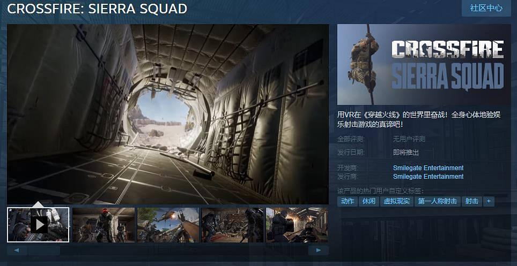Select the 射击 tag
Image resolution: width=517 pixels, height=266 pixels.
click(471, 201)
